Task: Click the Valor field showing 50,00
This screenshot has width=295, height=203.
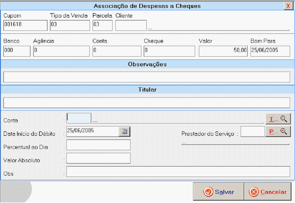Action: (x=223, y=51)
